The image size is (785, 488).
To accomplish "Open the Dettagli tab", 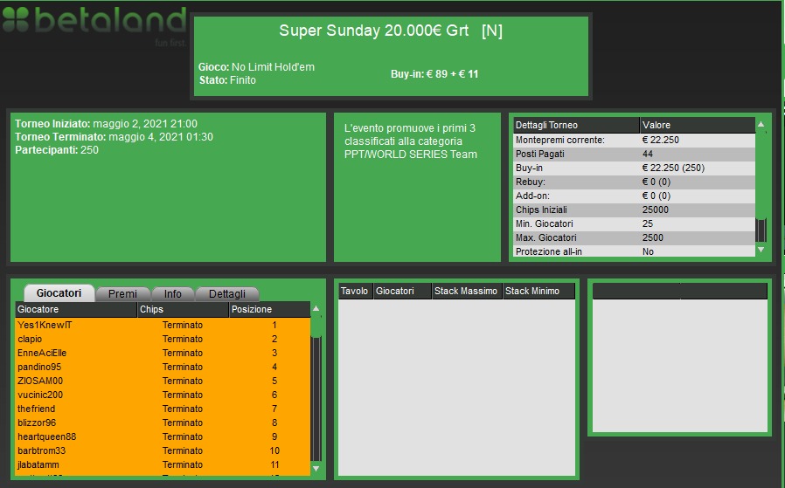I will [x=227, y=294].
